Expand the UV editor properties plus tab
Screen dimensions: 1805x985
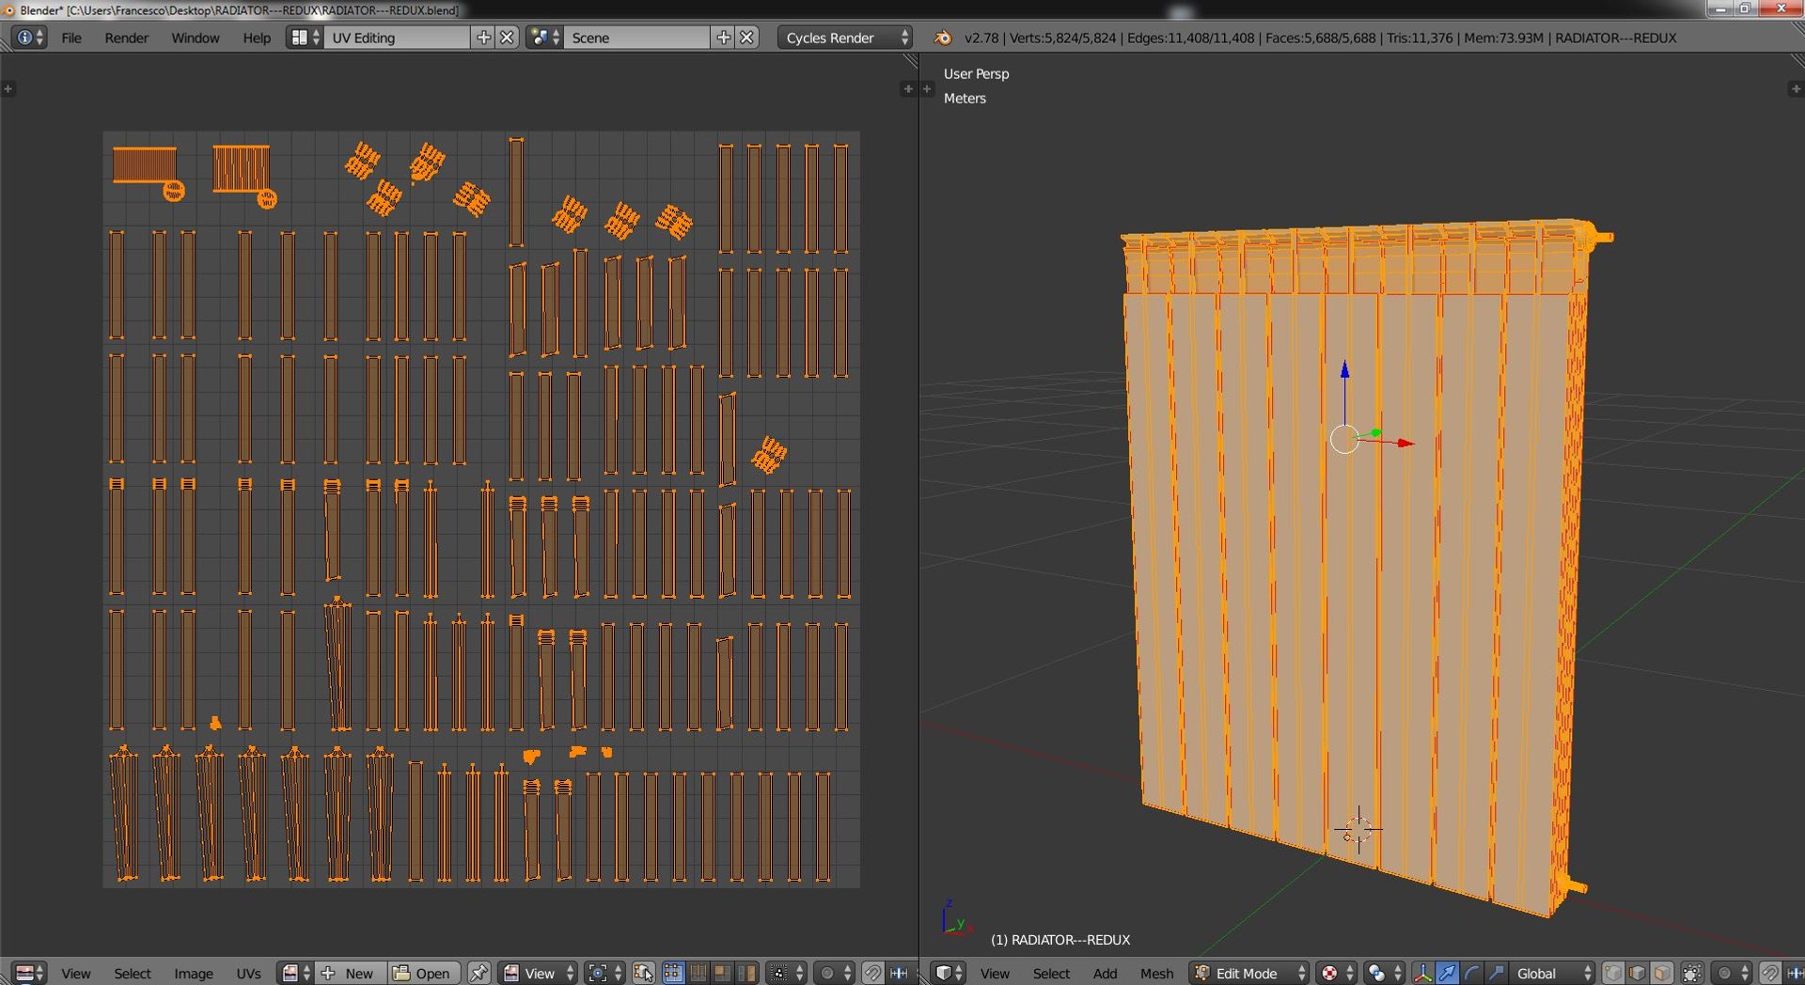coord(907,89)
